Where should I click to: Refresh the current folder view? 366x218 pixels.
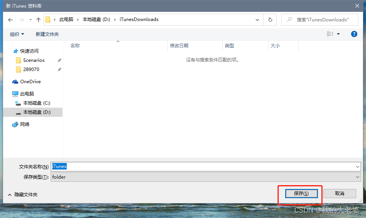coord(270,20)
